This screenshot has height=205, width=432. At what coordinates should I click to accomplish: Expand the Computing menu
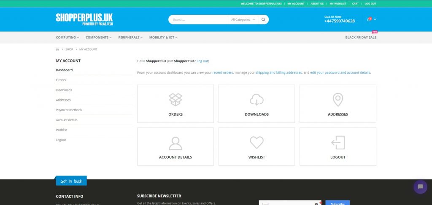(x=67, y=37)
